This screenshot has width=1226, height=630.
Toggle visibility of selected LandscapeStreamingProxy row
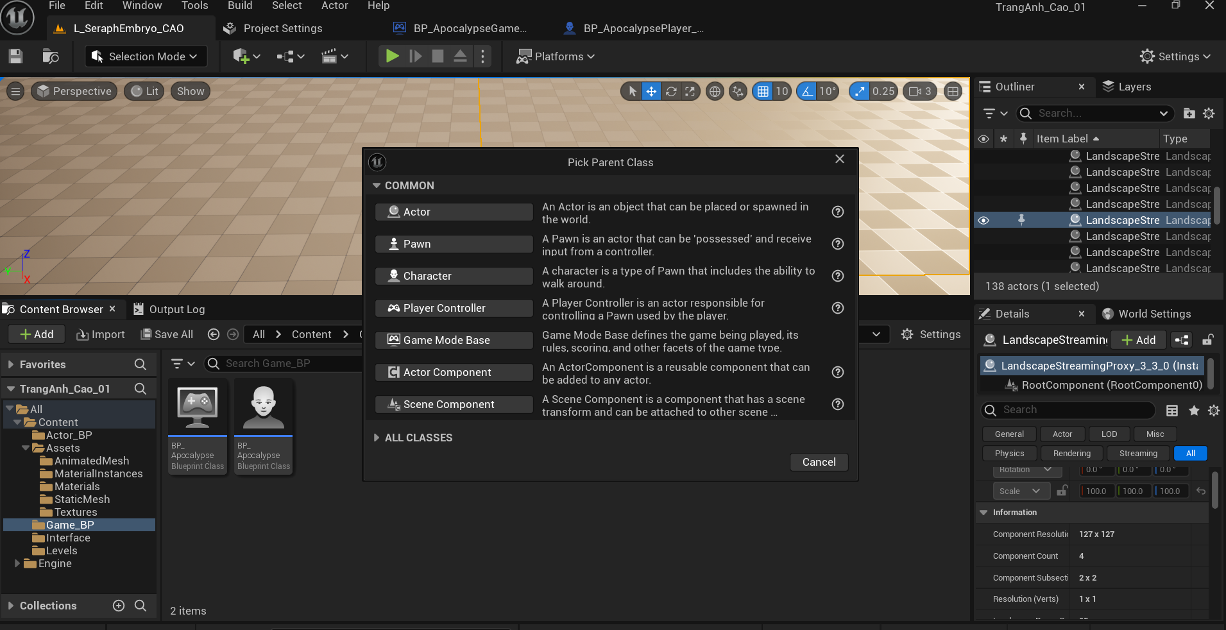(983, 220)
